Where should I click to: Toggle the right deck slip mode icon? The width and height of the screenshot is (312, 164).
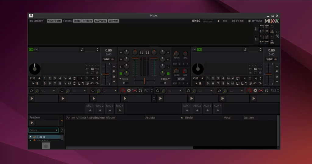(250, 69)
